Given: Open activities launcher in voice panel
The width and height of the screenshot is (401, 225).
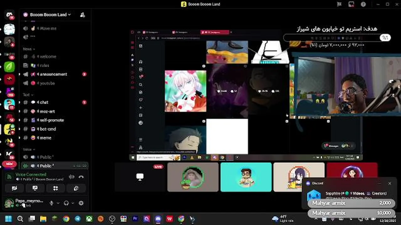Looking at the screenshot, I should tap(55, 188).
